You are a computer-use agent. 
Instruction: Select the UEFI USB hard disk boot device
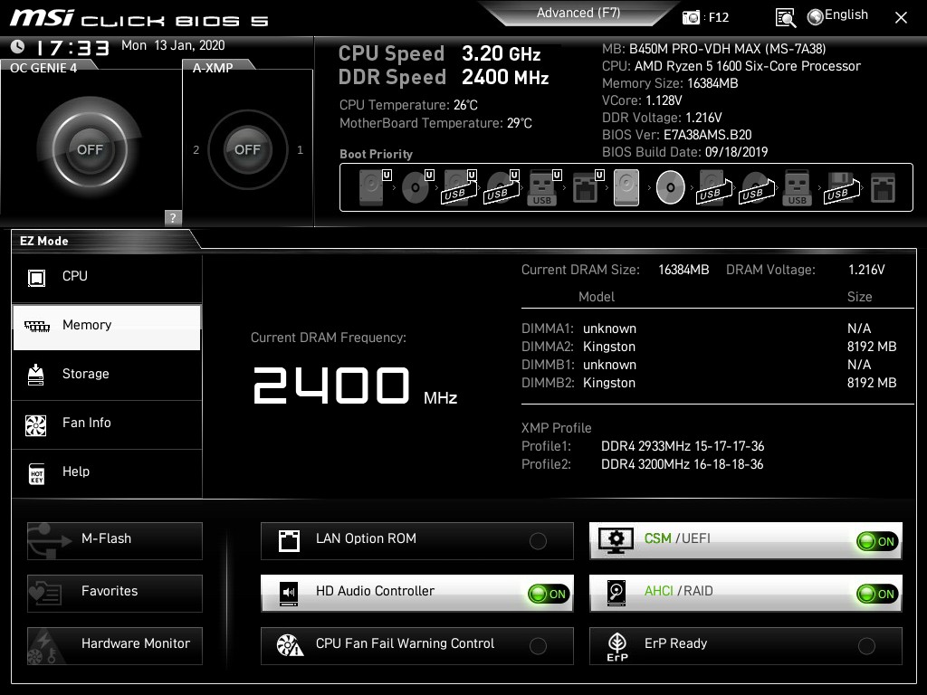[460, 187]
